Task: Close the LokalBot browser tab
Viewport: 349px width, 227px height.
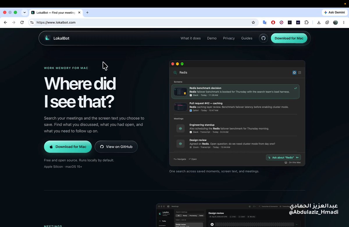Action: [x=79, y=13]
